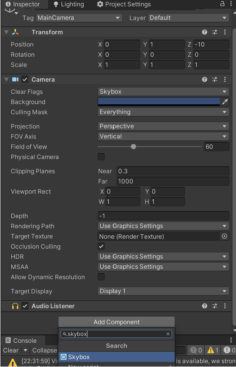
Task: Open Transform component help reference
Action: coord(205,32)
